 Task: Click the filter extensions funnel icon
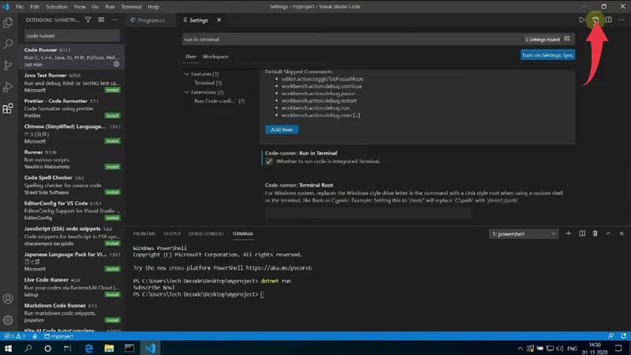click(x=88, y=20)
